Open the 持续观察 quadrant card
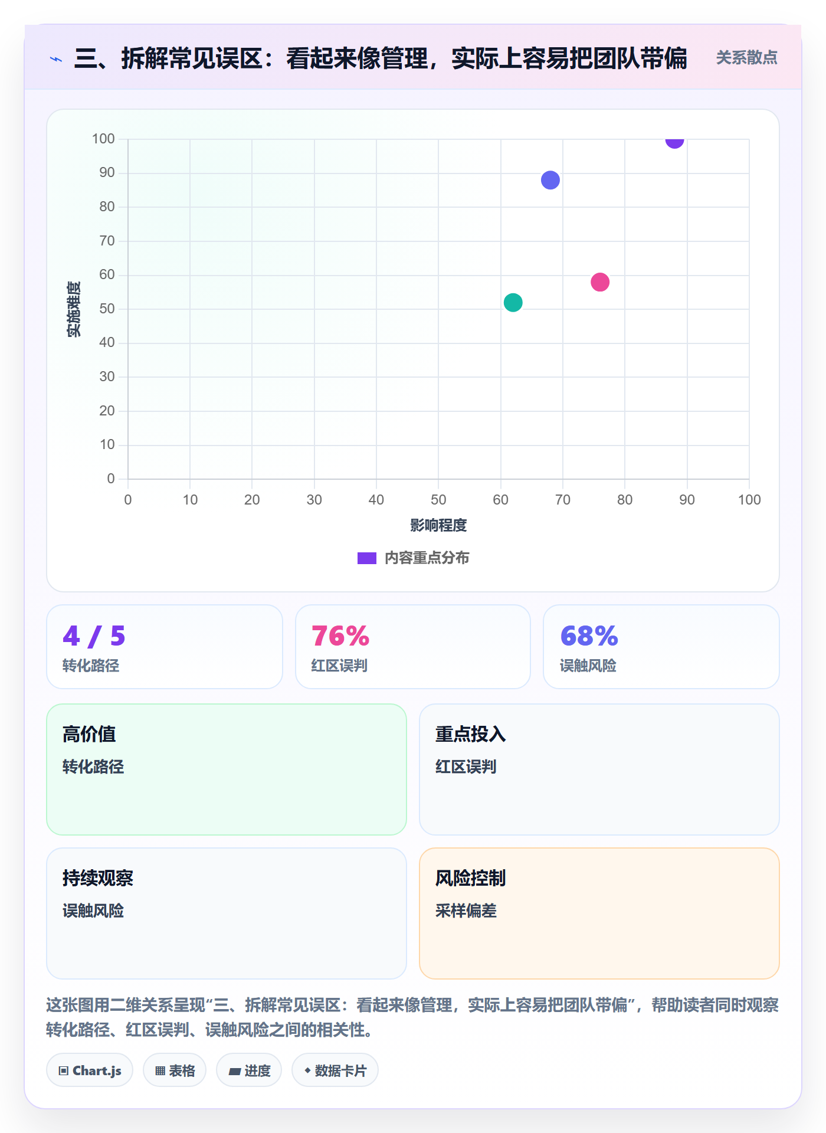Screen dimensions: 826x1133 [227, 913]
